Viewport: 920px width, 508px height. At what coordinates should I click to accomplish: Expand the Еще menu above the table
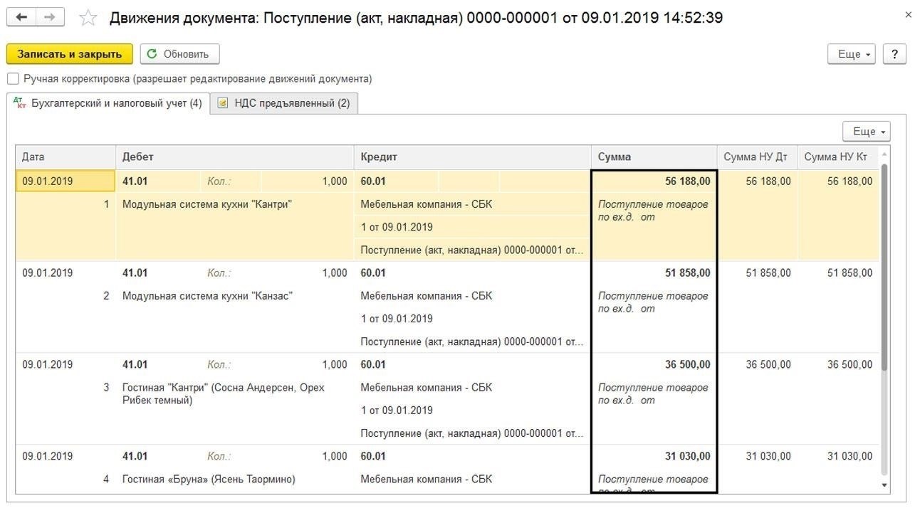pos(866,132)
